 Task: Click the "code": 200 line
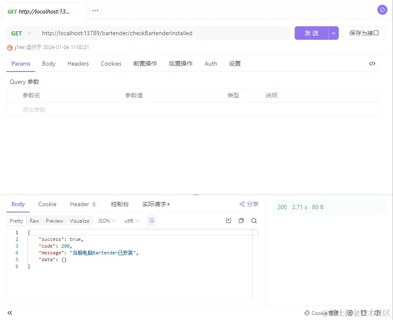click(55, 246)
